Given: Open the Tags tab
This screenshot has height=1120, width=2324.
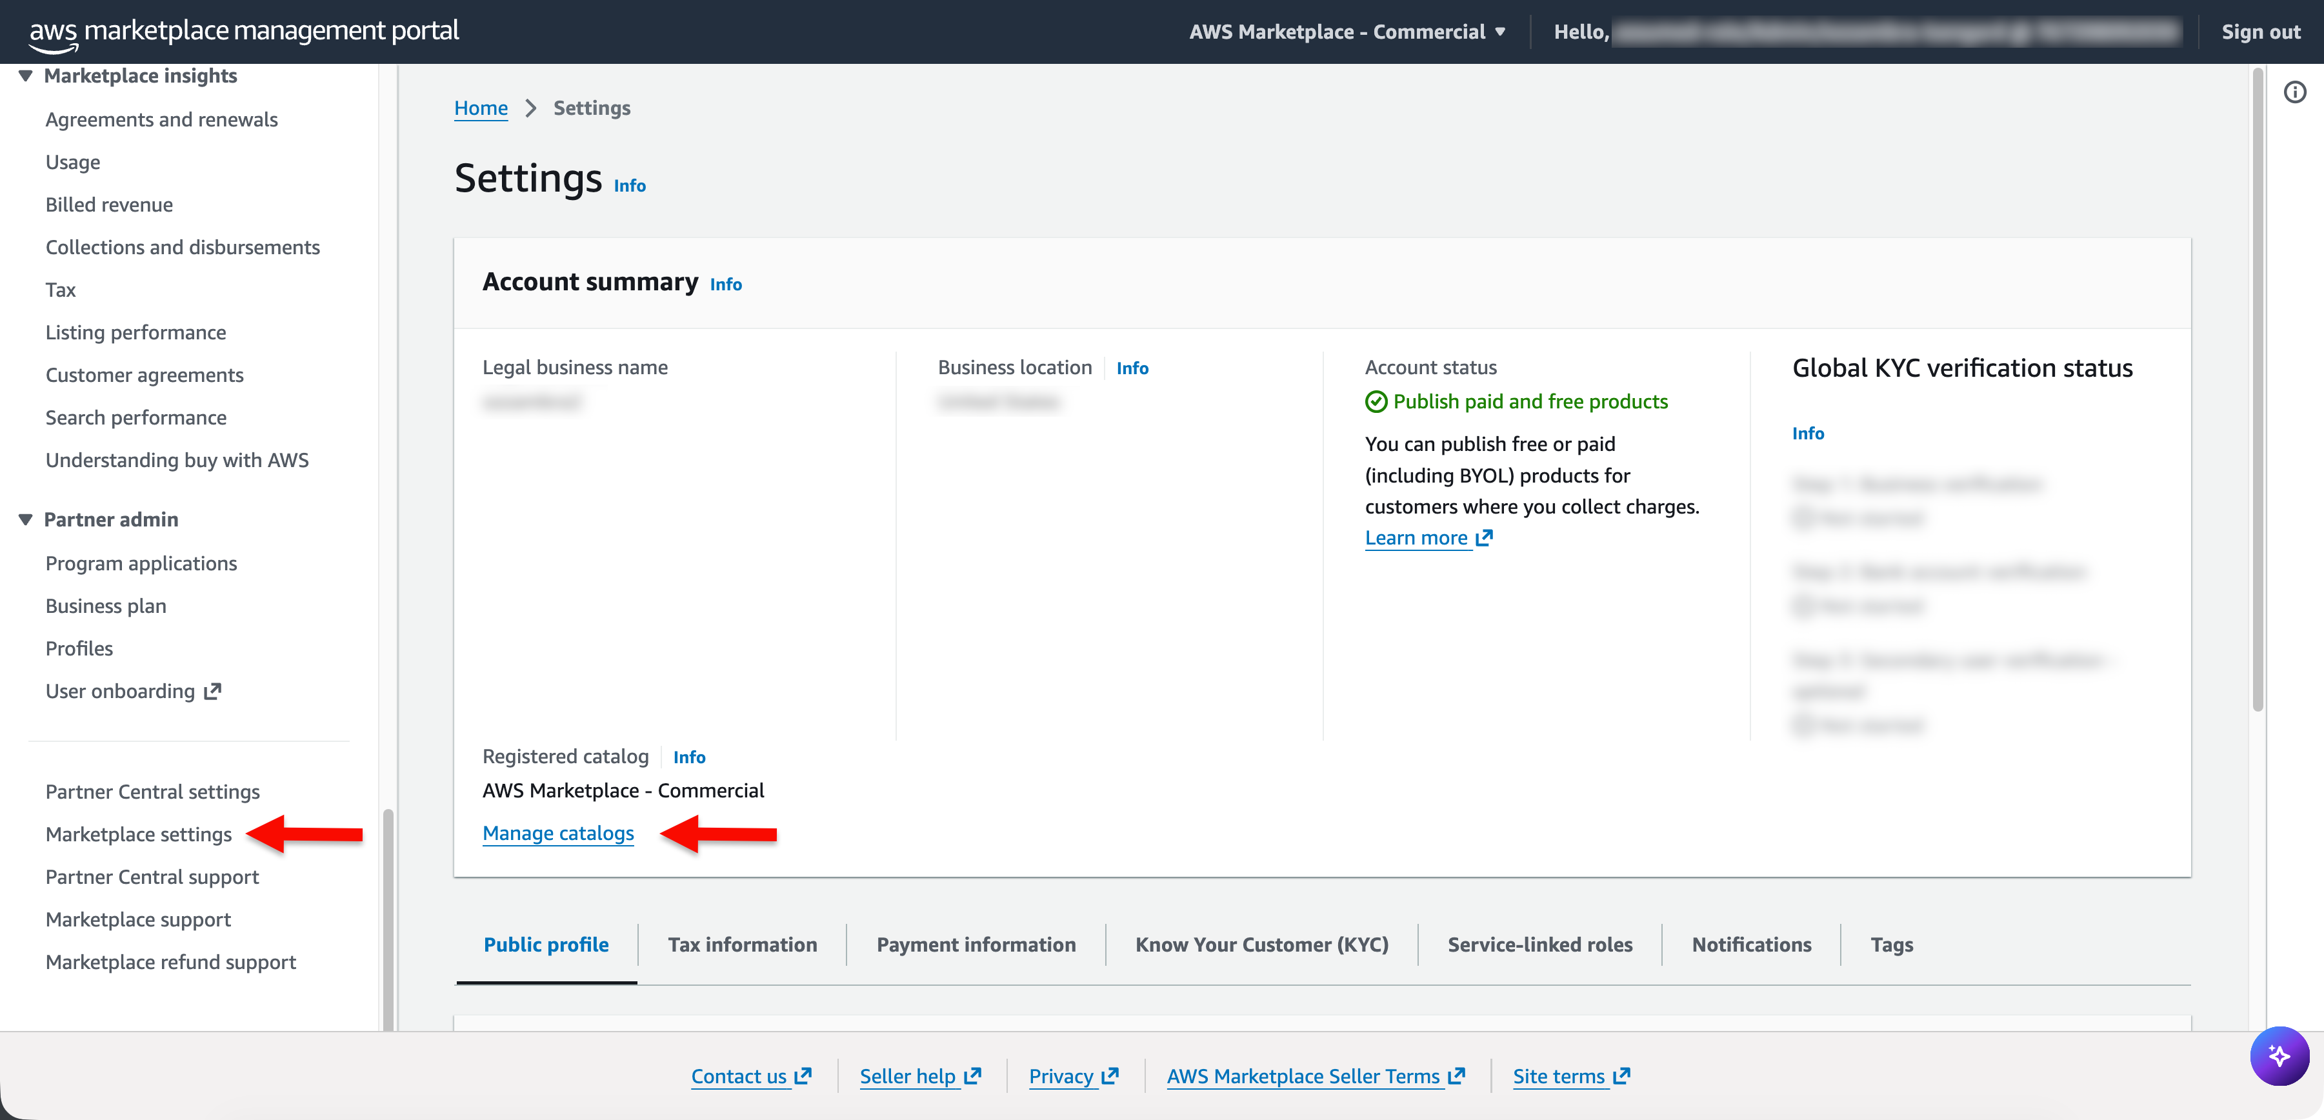Looking at the screenshot, I should pyautogui.click(x=1891, y=944).
